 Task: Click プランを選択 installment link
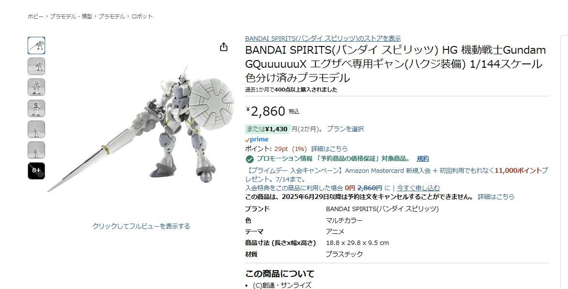[345, 129]
